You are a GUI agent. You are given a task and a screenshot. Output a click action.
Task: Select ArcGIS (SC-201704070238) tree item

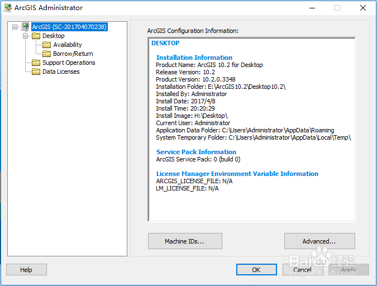[69, 27]
